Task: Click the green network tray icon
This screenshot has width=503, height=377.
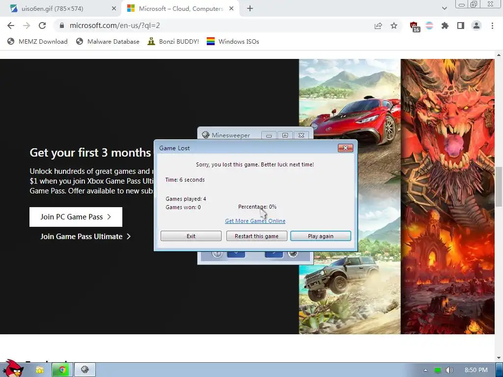Action: [437, 370]
